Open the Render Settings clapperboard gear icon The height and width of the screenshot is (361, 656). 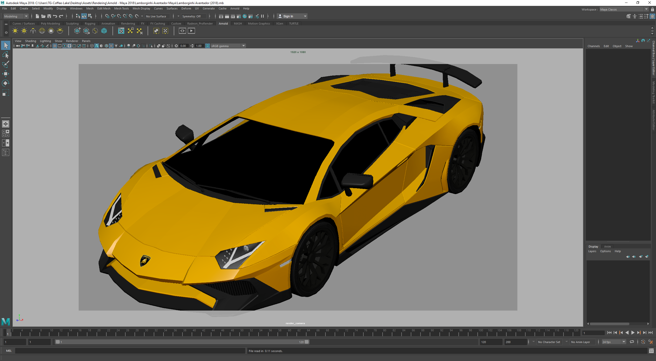pos(239,16)
